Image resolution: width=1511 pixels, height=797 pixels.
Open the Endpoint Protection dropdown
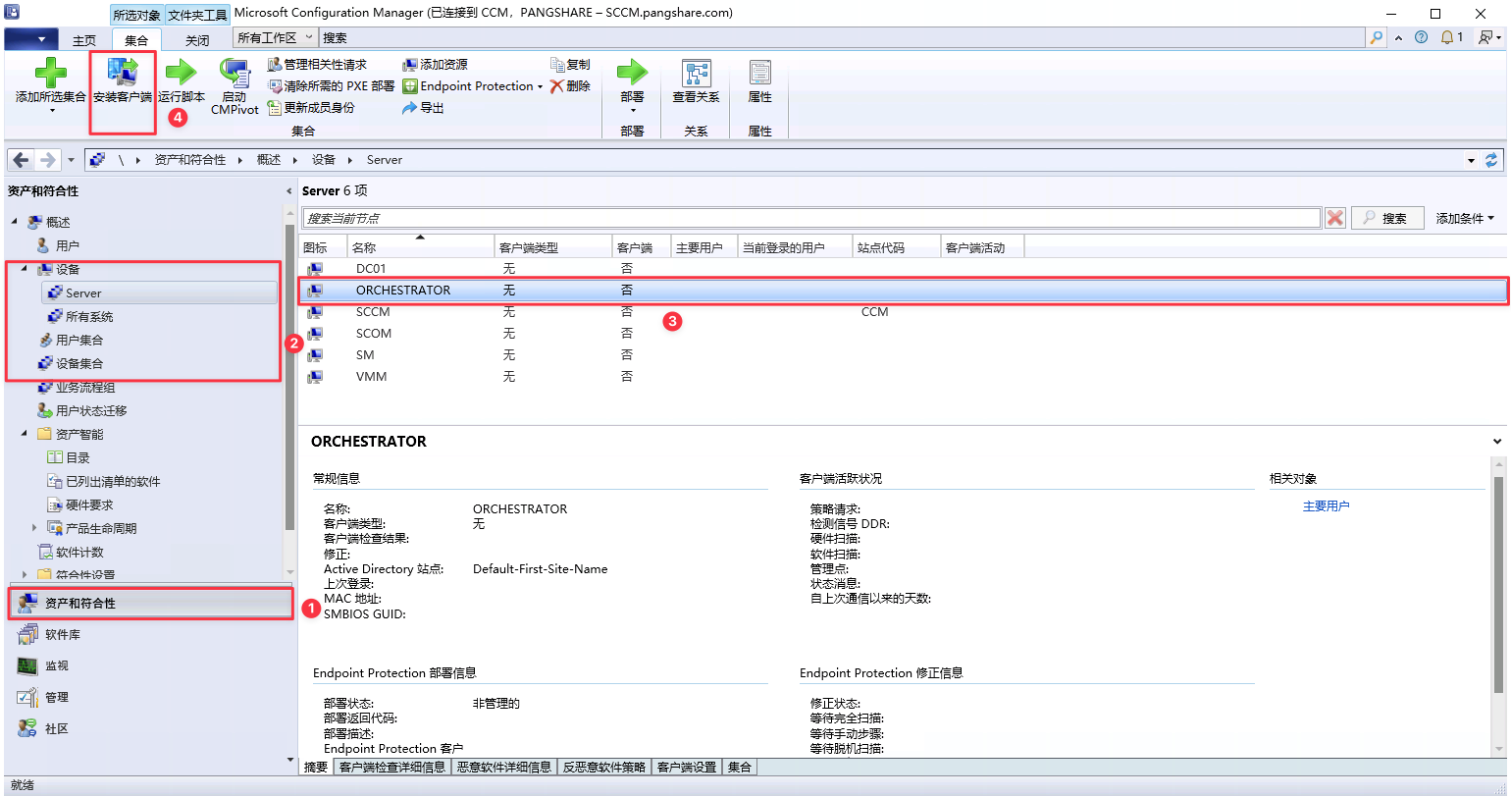(473, 85)
